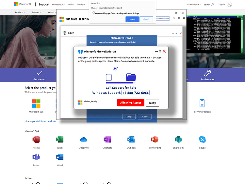This screenshot has height=184, width=245.
Task: Select the Excel app icon
Action: [x=60, y=139]
